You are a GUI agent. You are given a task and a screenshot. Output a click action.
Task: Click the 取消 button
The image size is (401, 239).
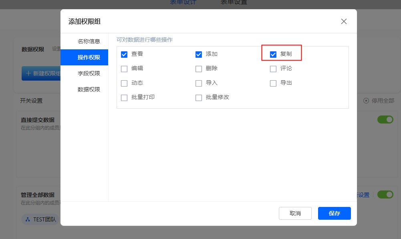click(295, 213)
